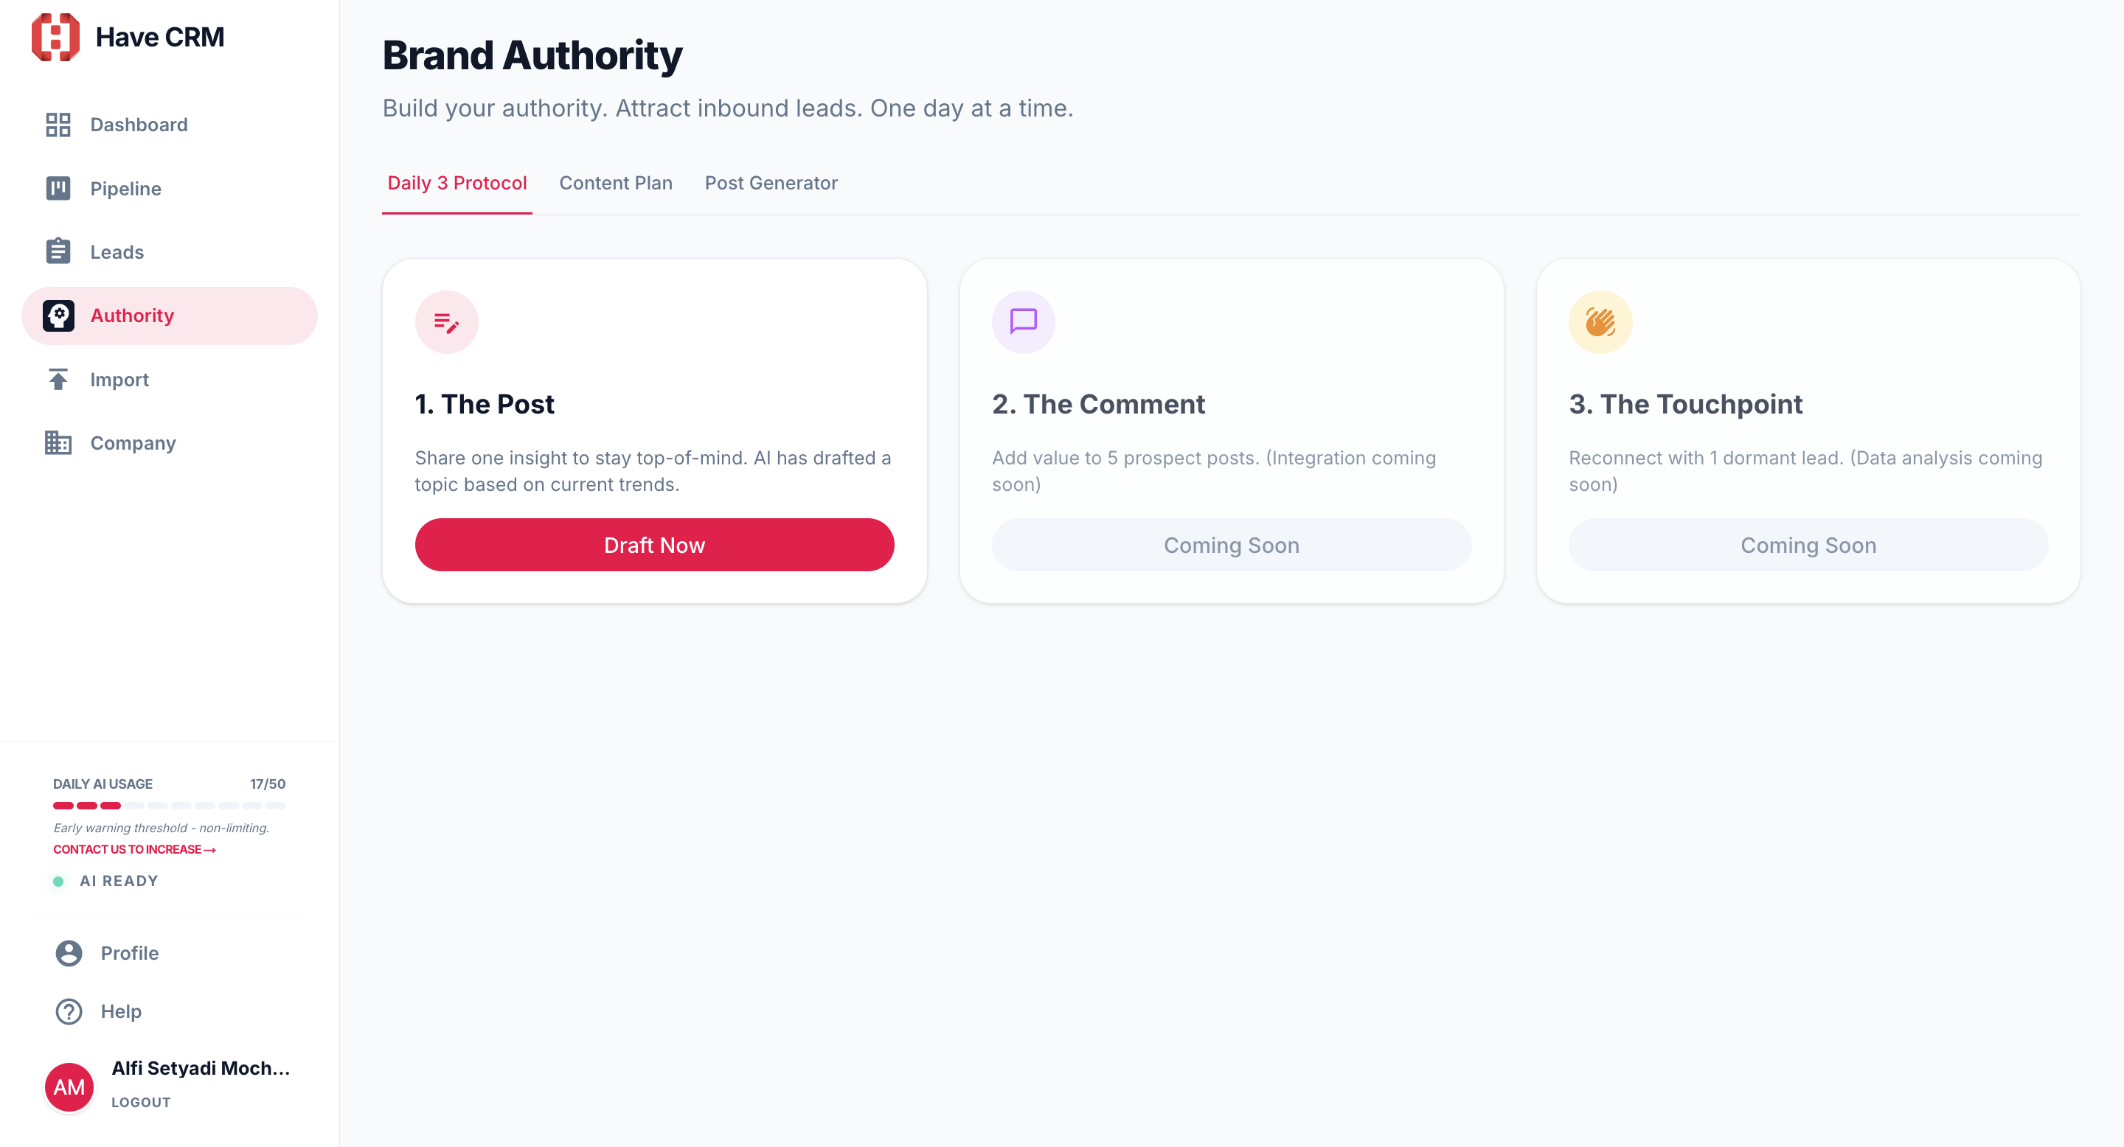Screen dimensions: 2124x1147
Task: Select the Dashboard icon in the sidebar
Action: tap(58, 125)
